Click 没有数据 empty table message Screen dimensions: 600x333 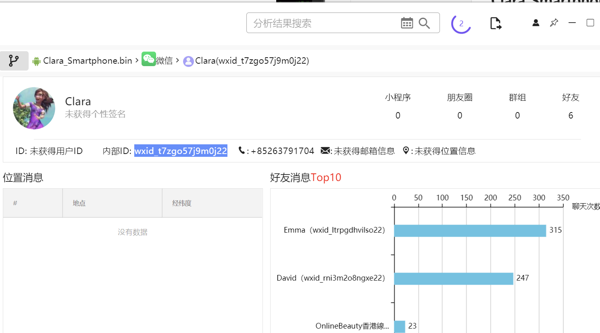point(133,232)
